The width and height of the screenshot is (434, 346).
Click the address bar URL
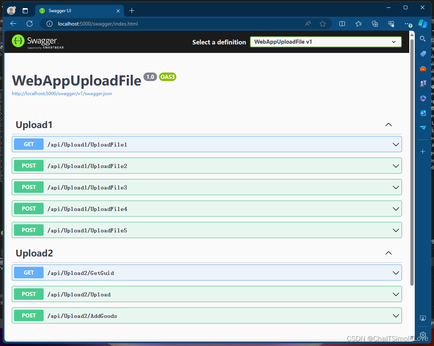click(98, 24)
